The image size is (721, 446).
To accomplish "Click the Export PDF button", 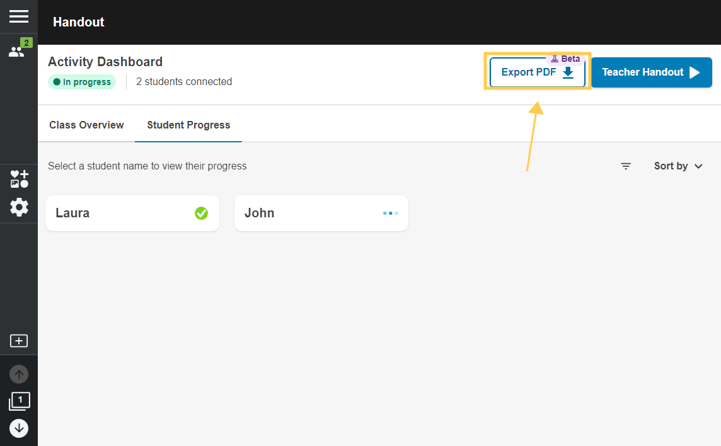I will [537, 72].
